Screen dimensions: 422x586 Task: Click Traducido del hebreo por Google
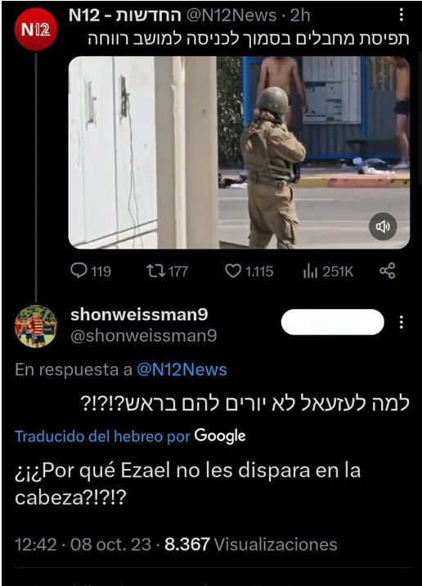(x=130, y=436)
